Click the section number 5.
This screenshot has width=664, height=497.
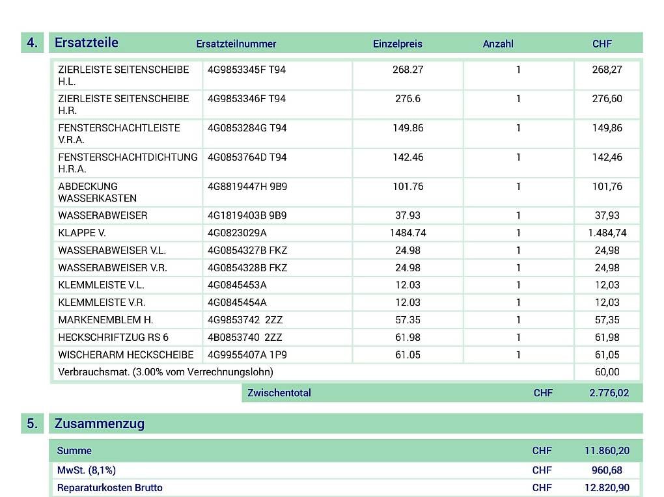(32, 423)
